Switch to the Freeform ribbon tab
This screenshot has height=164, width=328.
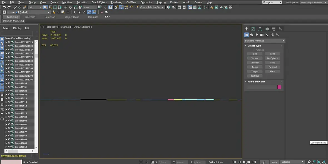pyautogui.click(x=30, y=17)
